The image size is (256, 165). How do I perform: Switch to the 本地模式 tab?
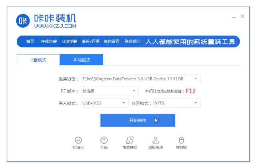click(81, 60)
